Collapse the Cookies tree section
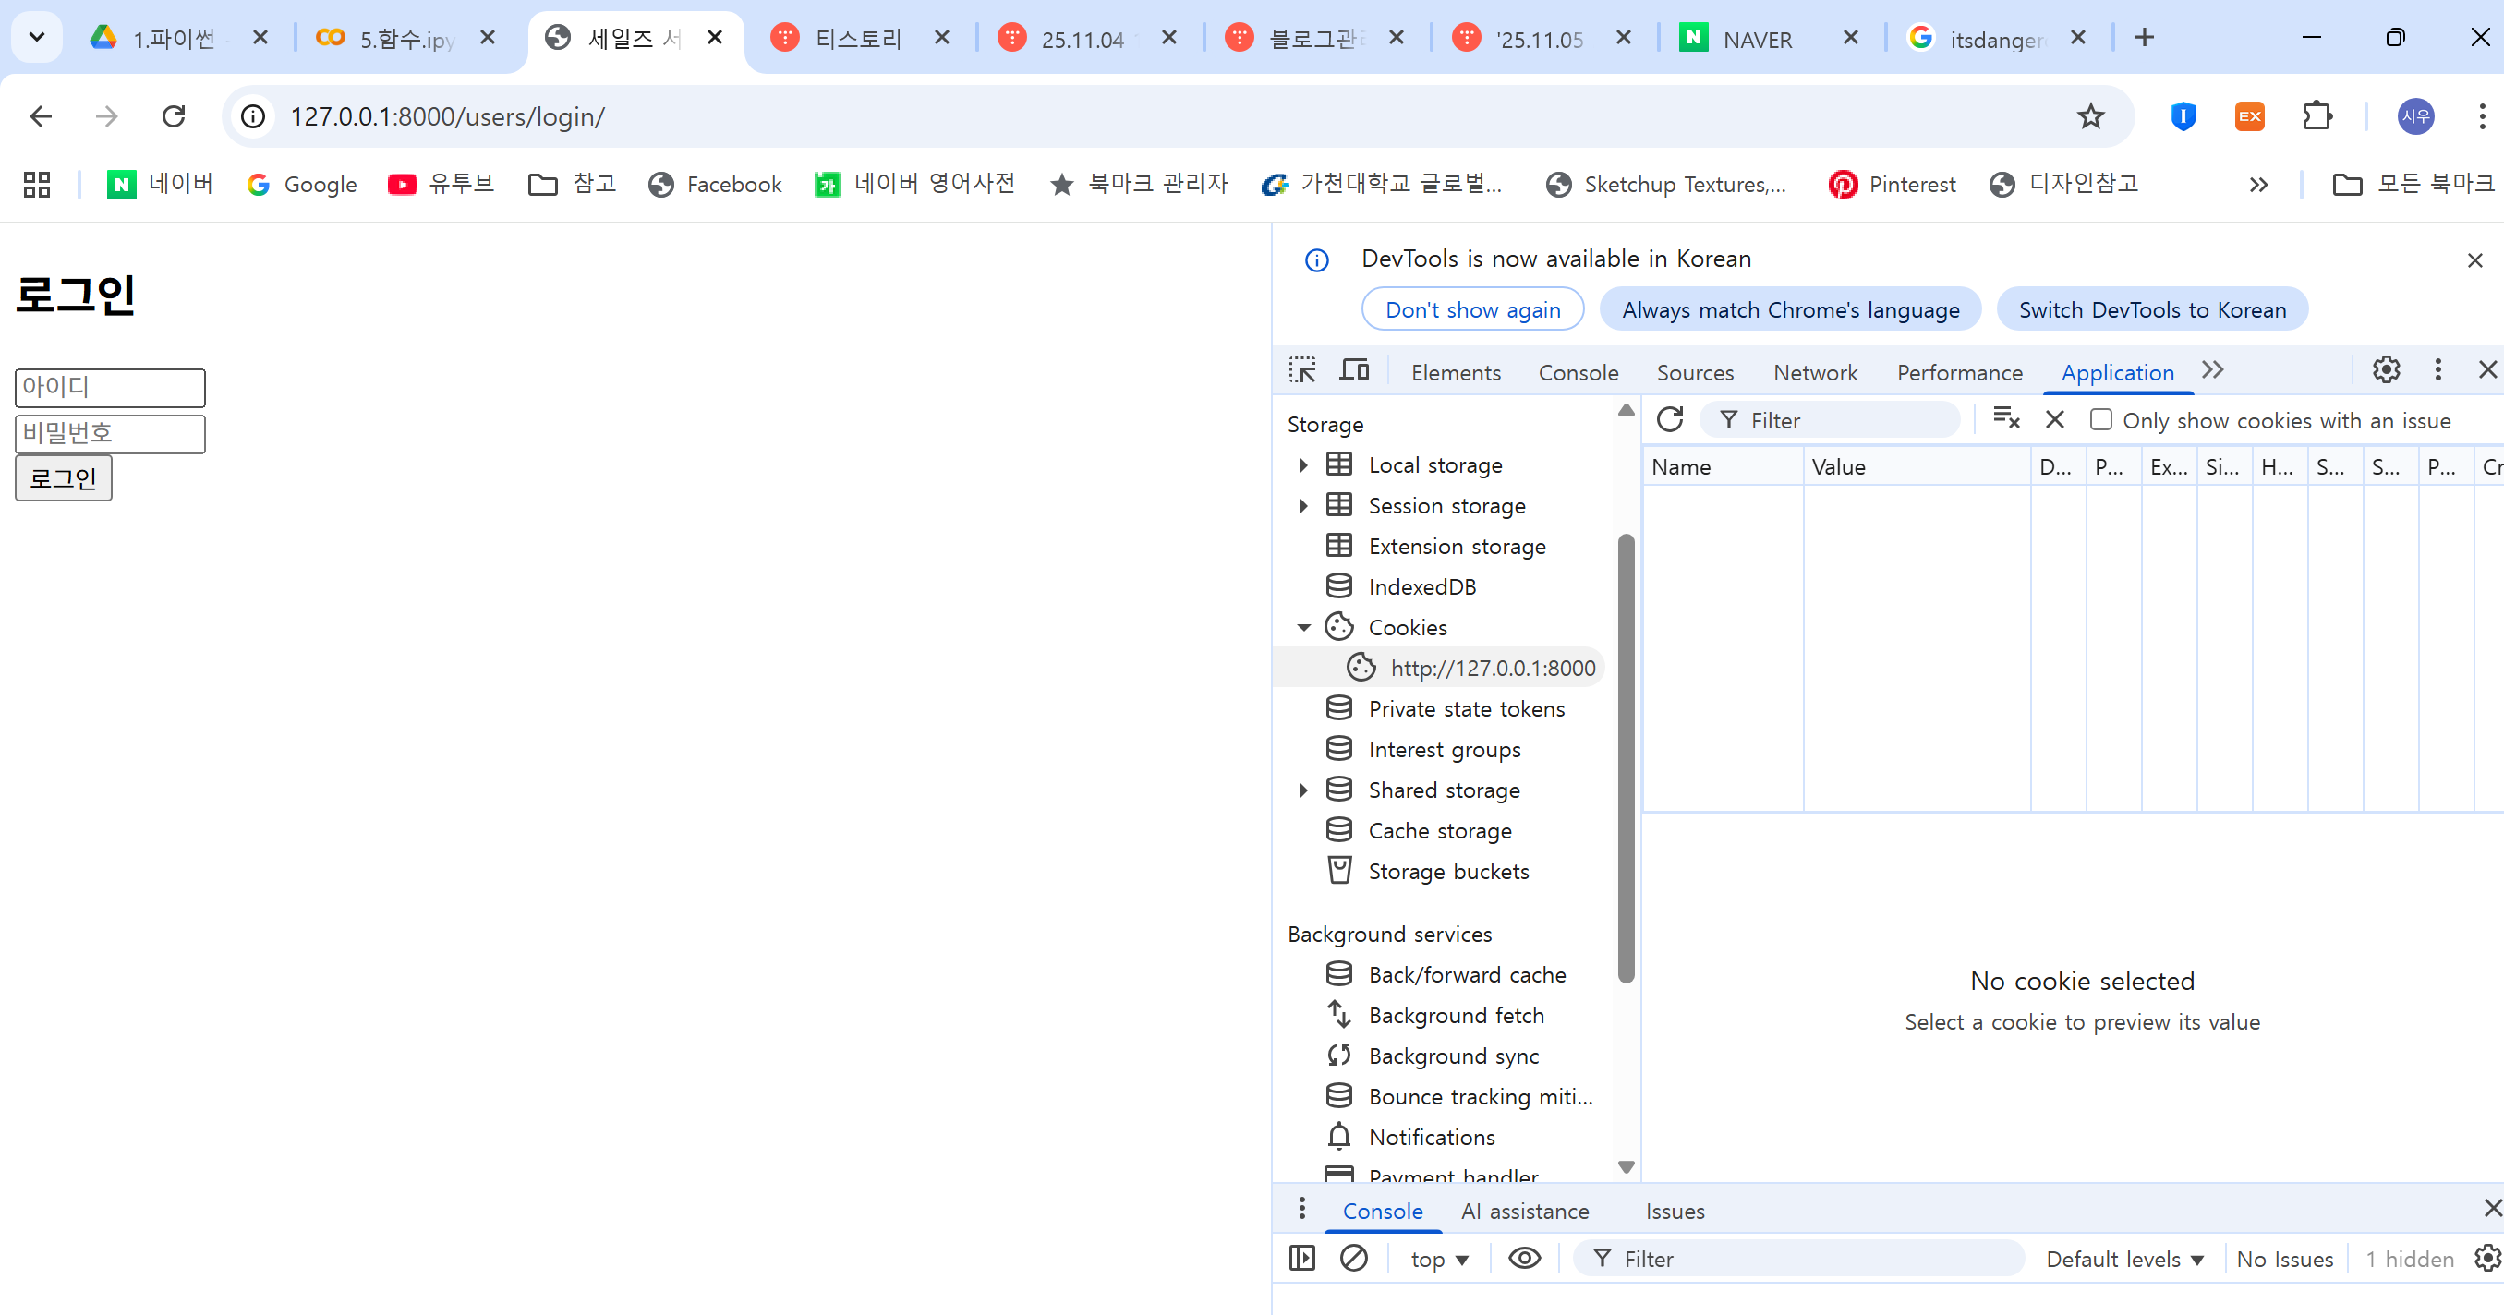The height and width of the screenshot is (1315, 2504). [1303, 628]
